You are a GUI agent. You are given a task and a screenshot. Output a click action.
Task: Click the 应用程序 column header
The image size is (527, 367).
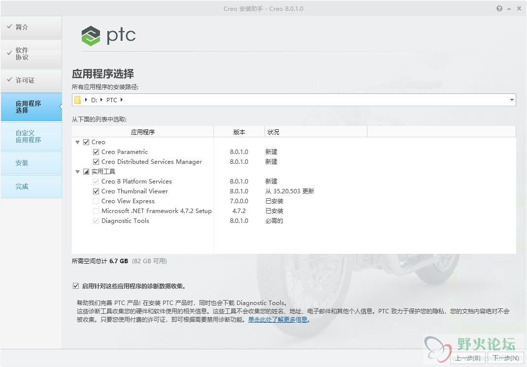coord(142,132)
